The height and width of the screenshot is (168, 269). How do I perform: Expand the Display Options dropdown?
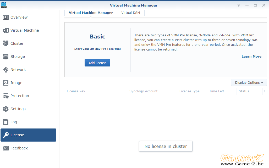click(249, 83)
